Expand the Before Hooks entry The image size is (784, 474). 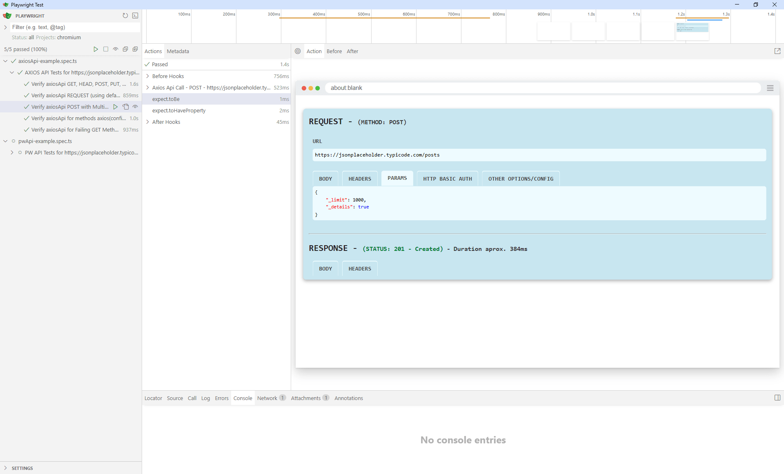click(x=147, y=76)
